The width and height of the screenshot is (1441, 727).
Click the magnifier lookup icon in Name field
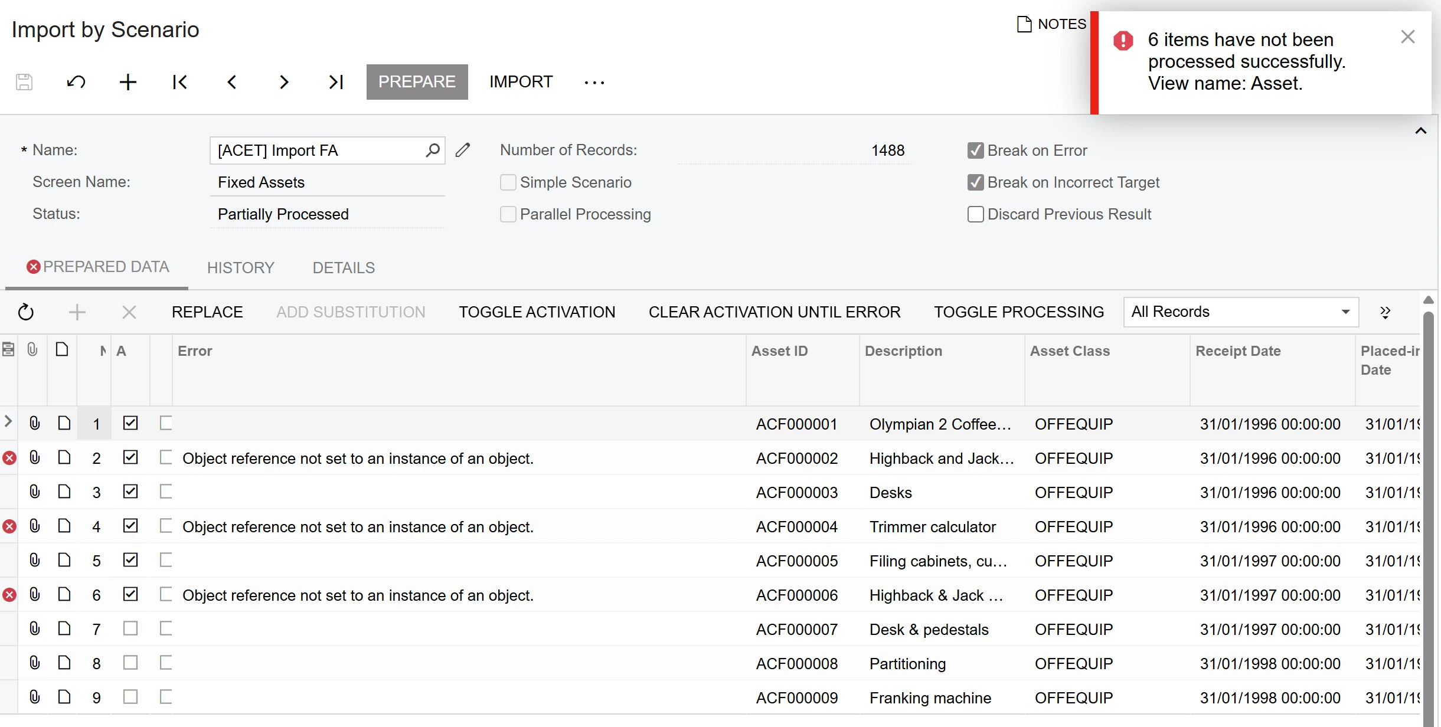[433, 150]
